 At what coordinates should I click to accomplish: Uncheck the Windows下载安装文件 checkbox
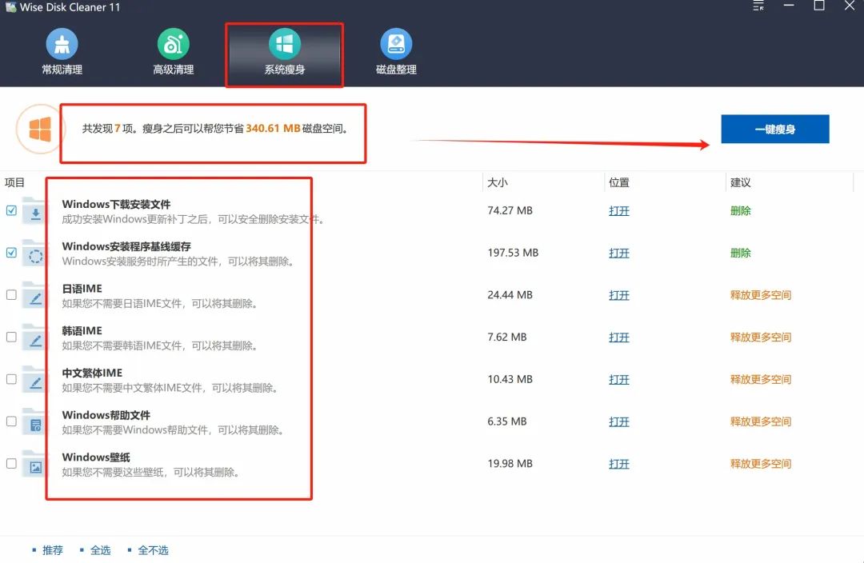point(11,210)
